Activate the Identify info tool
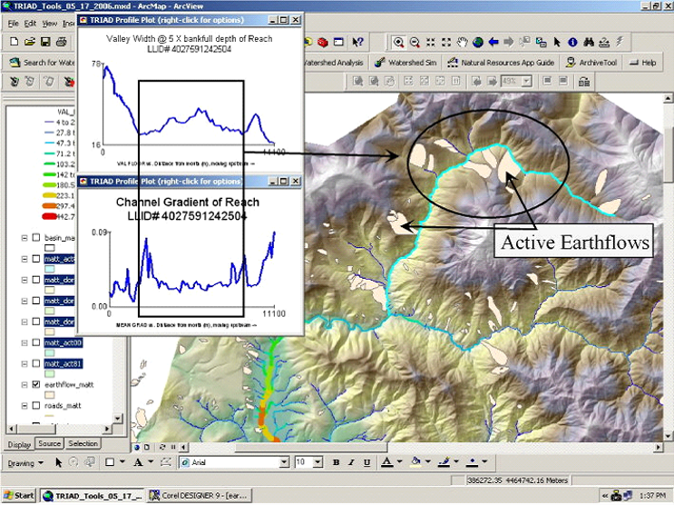Screen dimensions: 674x505 (572, 42)
